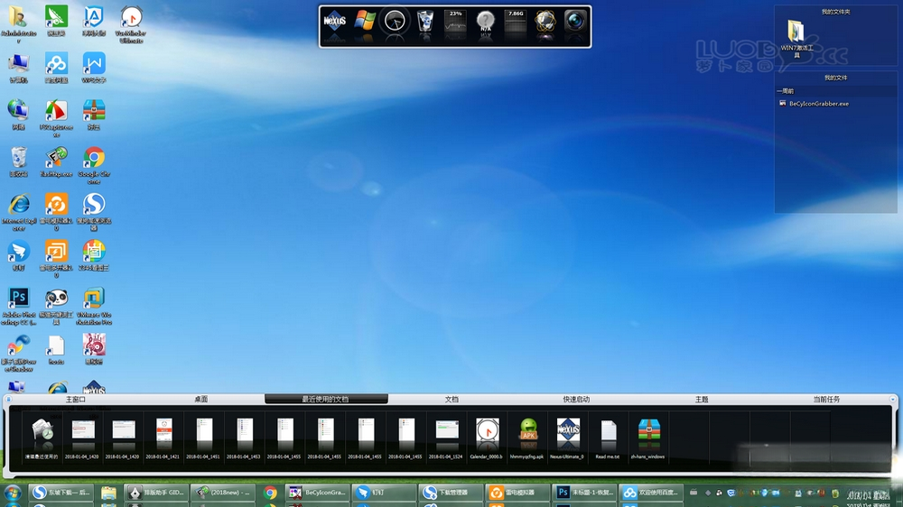Switch to 当前任务 tab
Viewport: 903px width, 507px height.
click(x=826, y=399)
